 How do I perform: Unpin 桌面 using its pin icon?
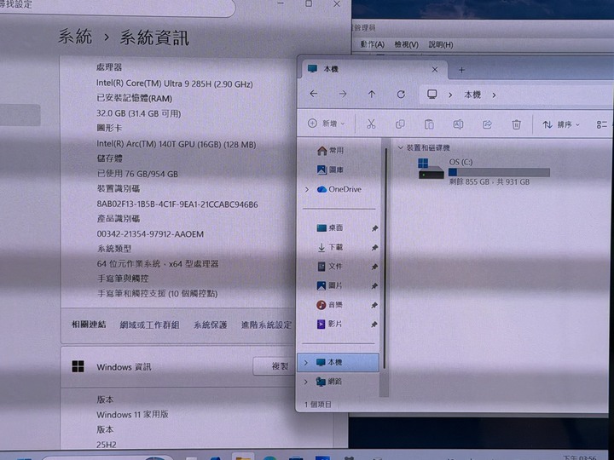point(374,228)
